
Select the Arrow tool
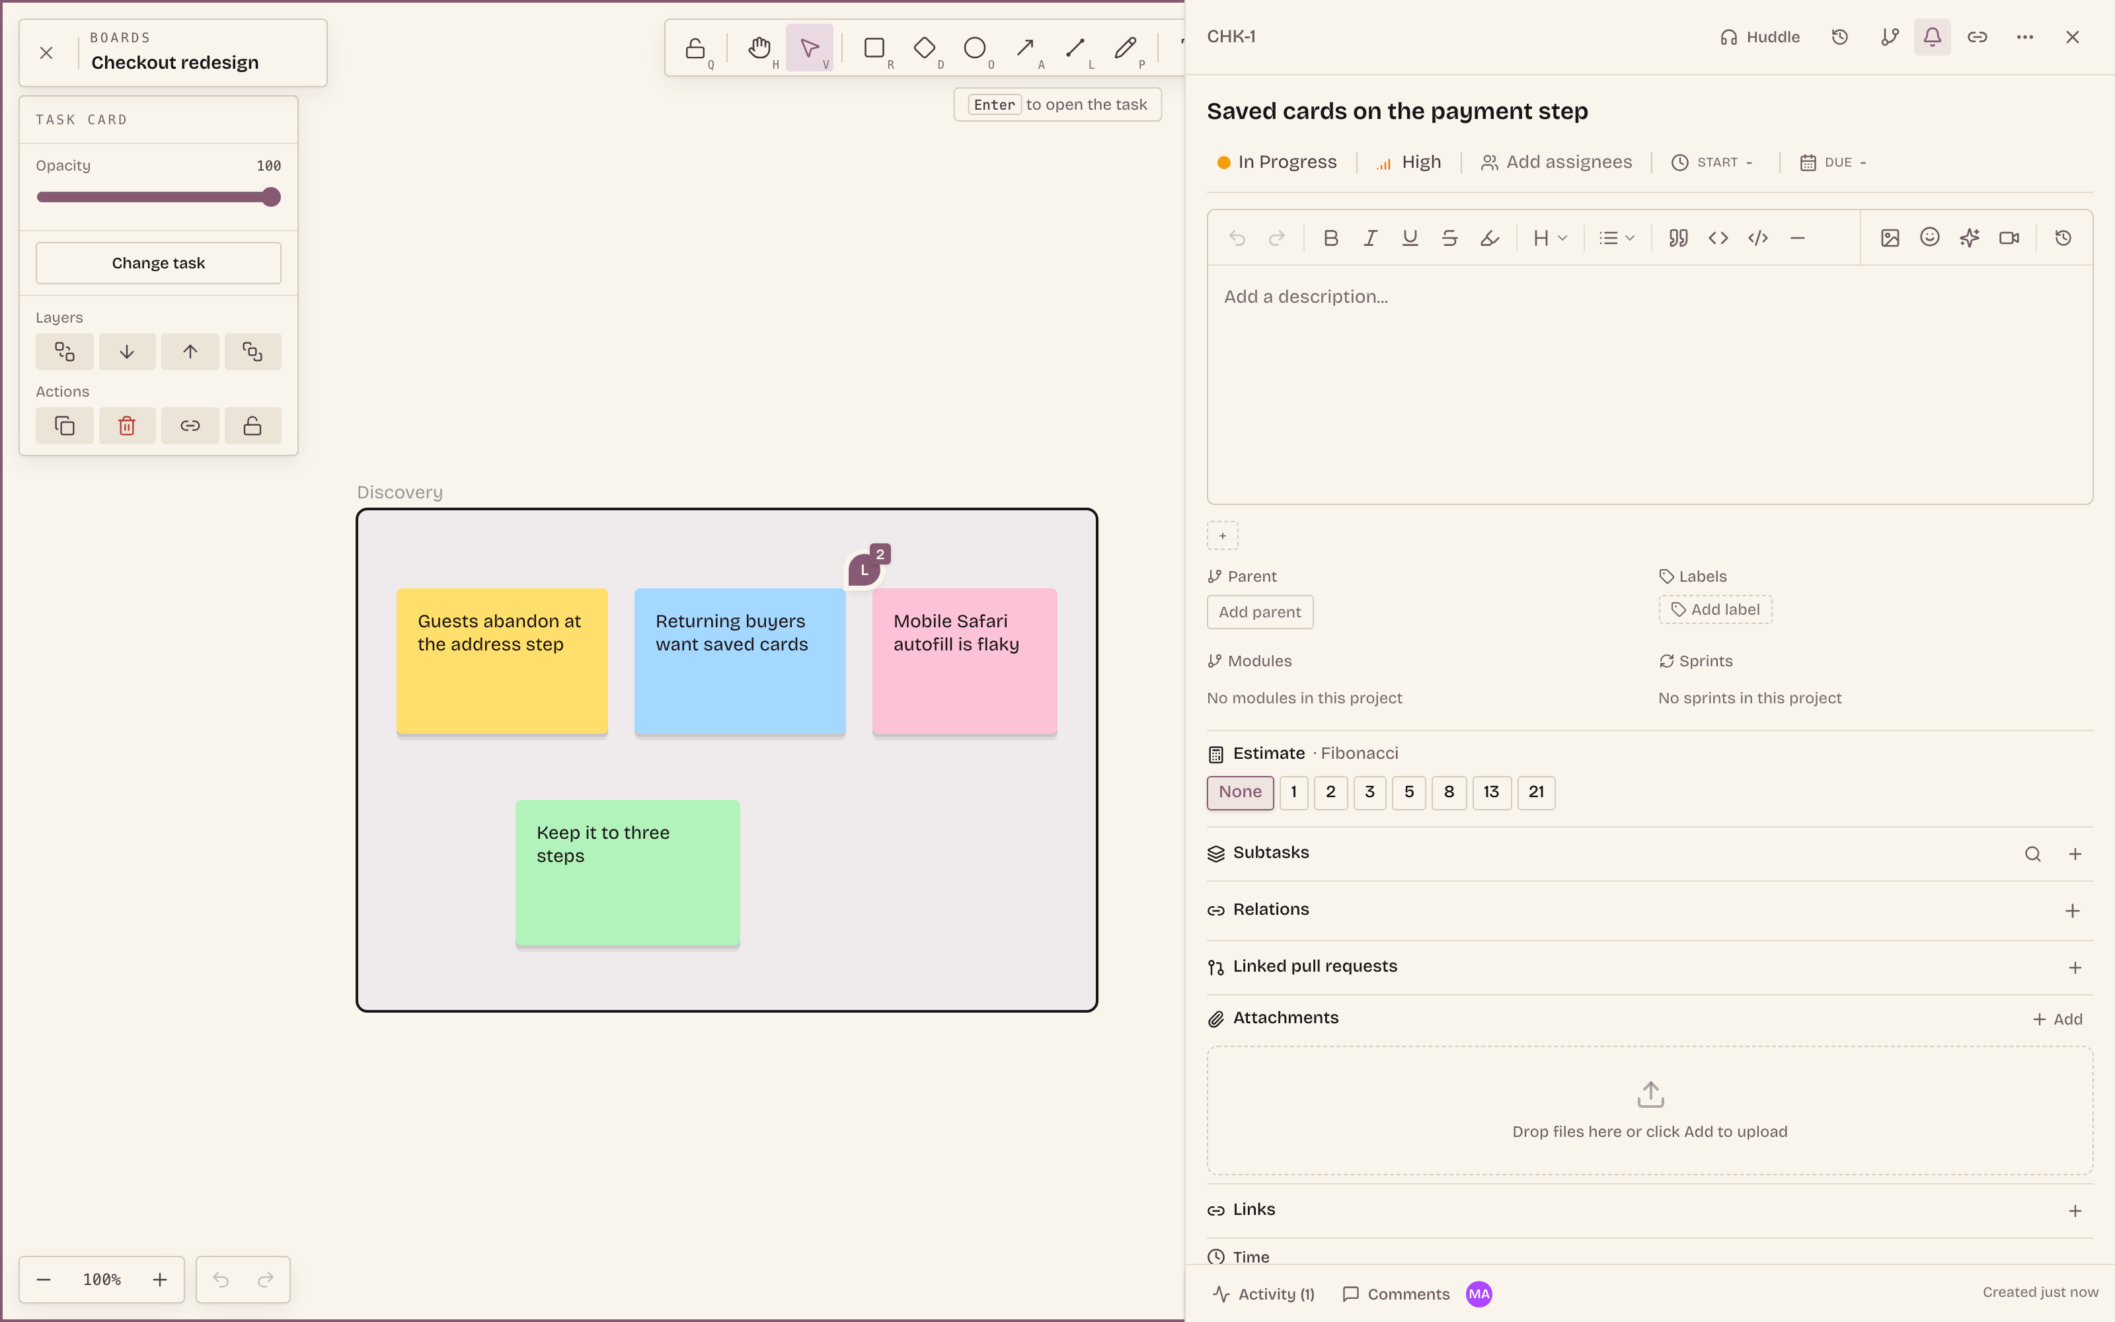[x=1025, y=48]
